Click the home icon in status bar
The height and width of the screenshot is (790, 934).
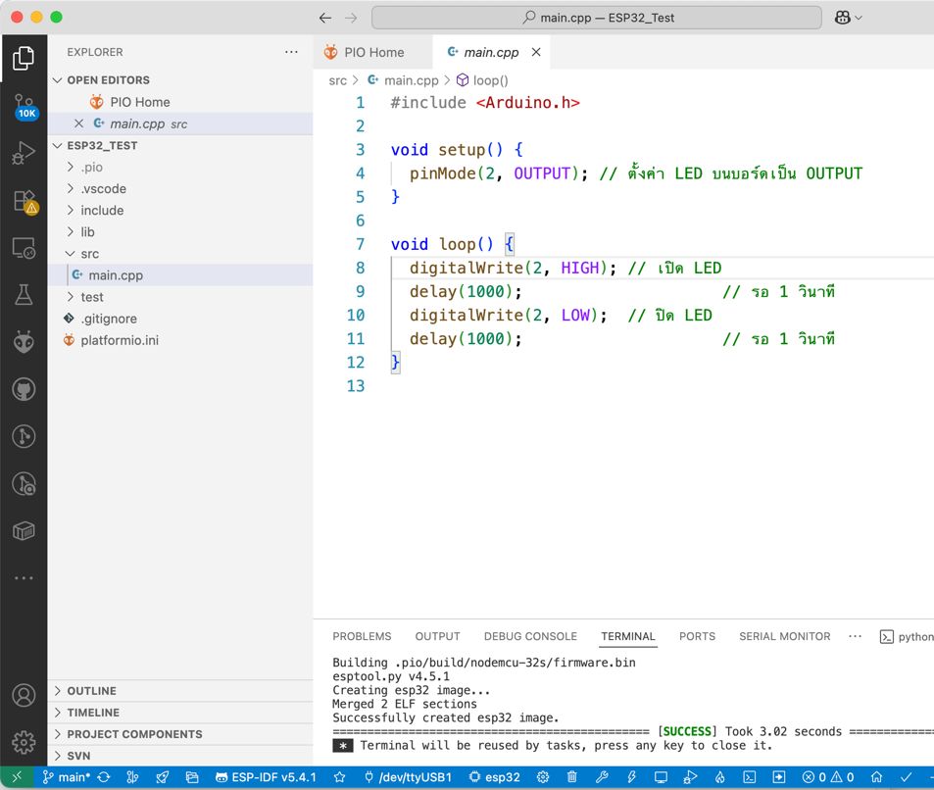pyautogui.click(x=876, y=777)
